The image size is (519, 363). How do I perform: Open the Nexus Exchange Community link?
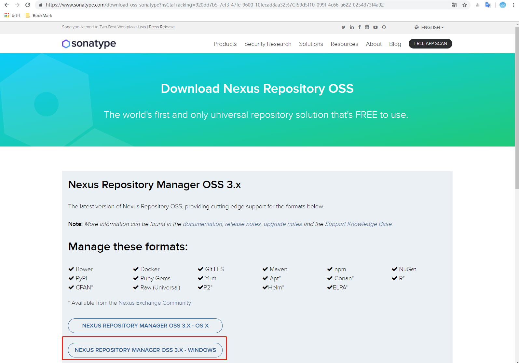(x=155, y=303)
